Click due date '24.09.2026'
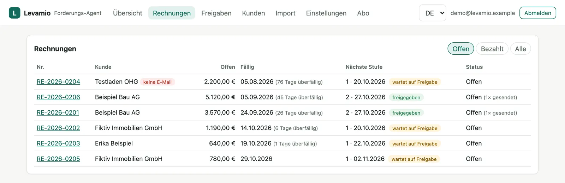565x183 pixels. (257, 113)
